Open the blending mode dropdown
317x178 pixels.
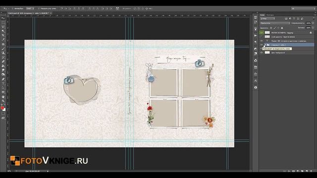coord(275,23)
